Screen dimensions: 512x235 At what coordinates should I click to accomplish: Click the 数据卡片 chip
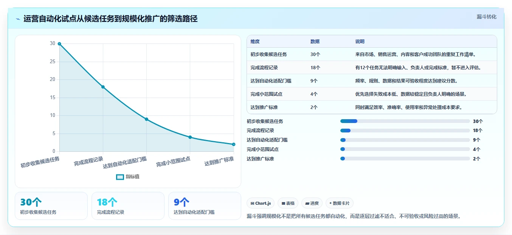pyautogui.click(x=340, y=203)
